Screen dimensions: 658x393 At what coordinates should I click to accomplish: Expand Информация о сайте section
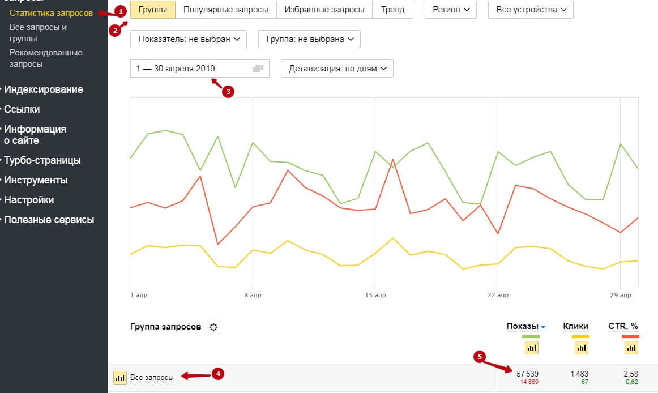click(35, 135)
